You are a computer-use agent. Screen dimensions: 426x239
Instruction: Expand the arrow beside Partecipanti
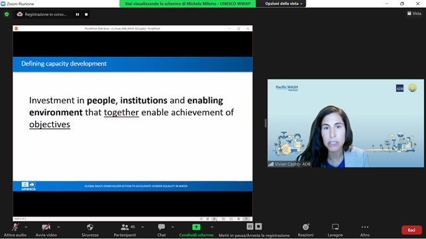tap(142, 227)
